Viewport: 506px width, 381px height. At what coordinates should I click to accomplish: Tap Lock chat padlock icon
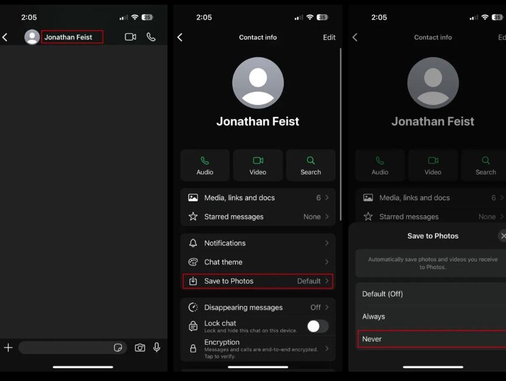(x=193, y=326)
